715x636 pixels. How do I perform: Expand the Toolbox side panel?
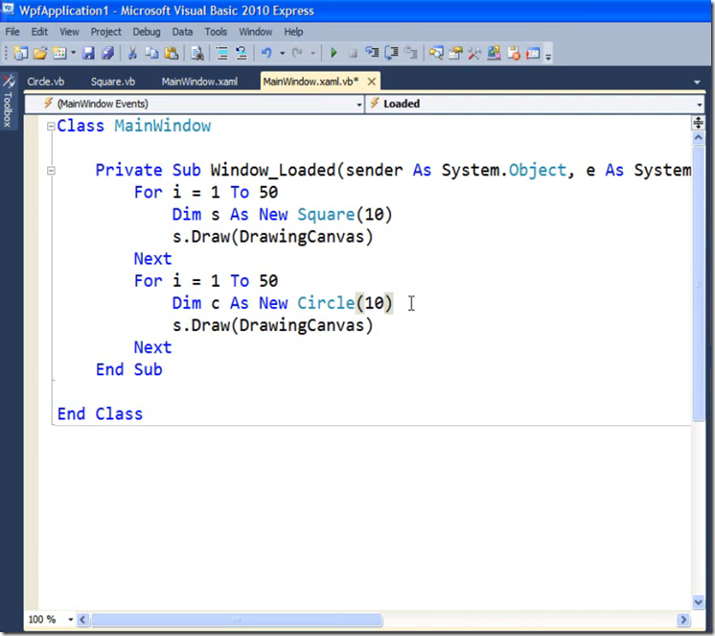[9, 101]
